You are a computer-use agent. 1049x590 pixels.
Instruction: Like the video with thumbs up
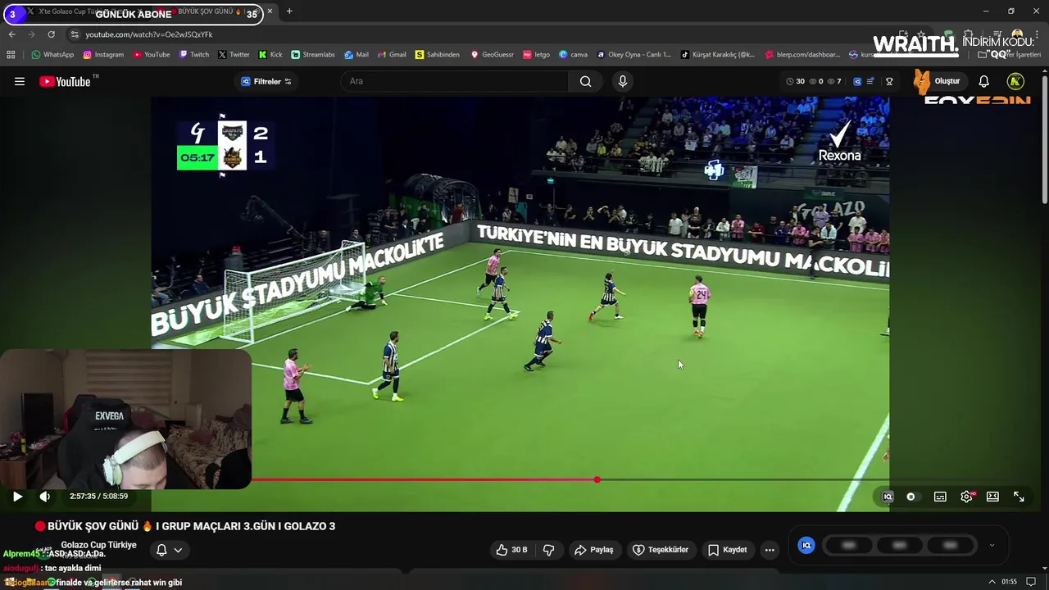pyautogui.click(x=511, y=550)
